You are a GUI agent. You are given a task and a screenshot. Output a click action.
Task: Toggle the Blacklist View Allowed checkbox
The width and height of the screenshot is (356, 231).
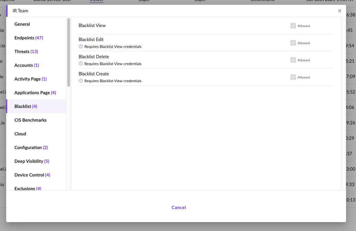click(293, 26)
